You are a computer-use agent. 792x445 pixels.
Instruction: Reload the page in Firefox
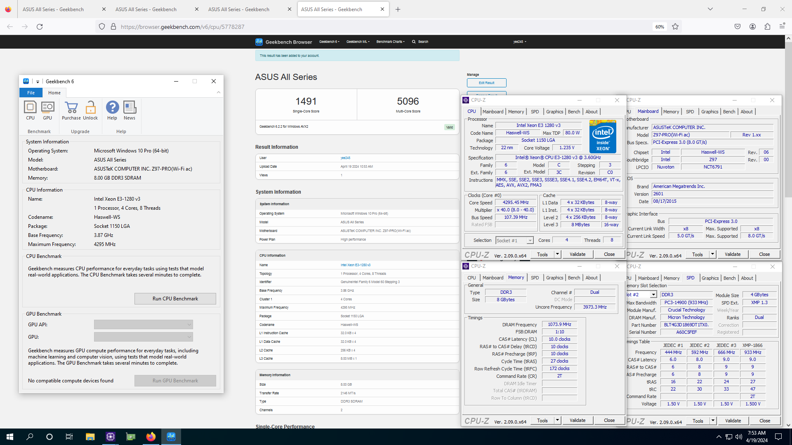(x=40, y=27)
